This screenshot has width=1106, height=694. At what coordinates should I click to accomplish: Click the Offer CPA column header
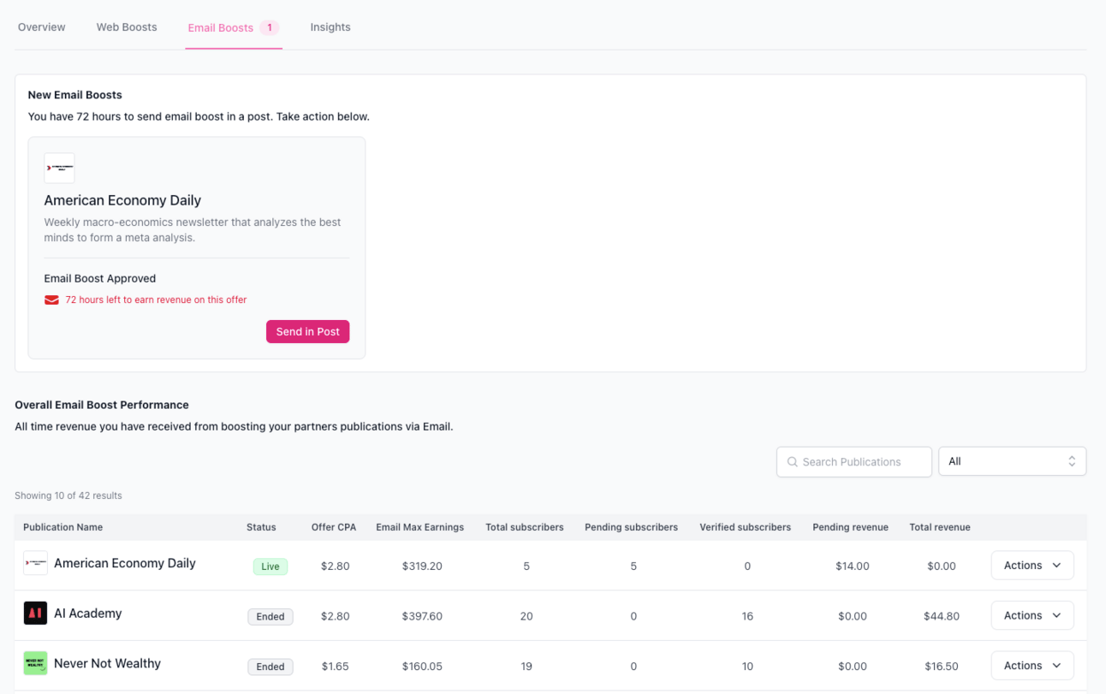(x=334, y=527)
